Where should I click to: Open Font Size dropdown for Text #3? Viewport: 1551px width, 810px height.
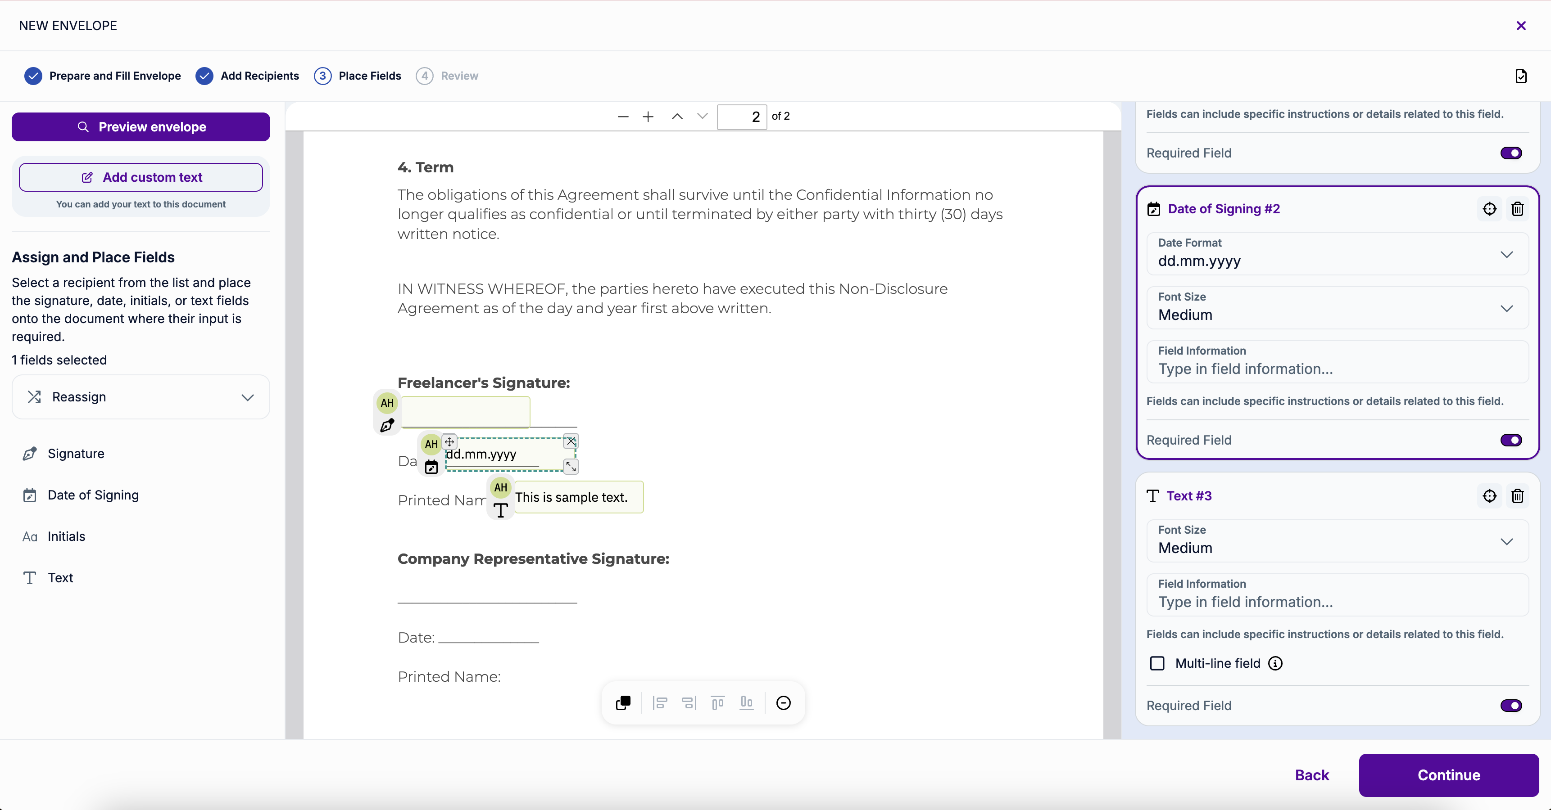point(1337,541)
